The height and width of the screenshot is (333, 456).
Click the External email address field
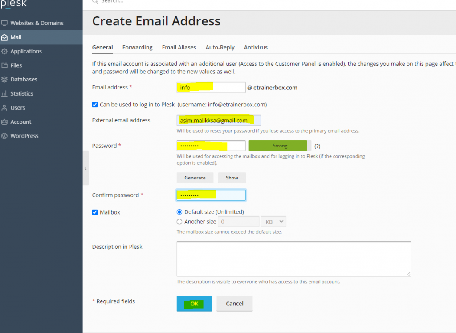219,120
